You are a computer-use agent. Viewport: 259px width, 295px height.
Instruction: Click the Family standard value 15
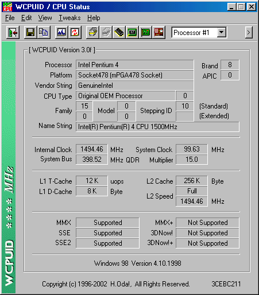[84, 106]
